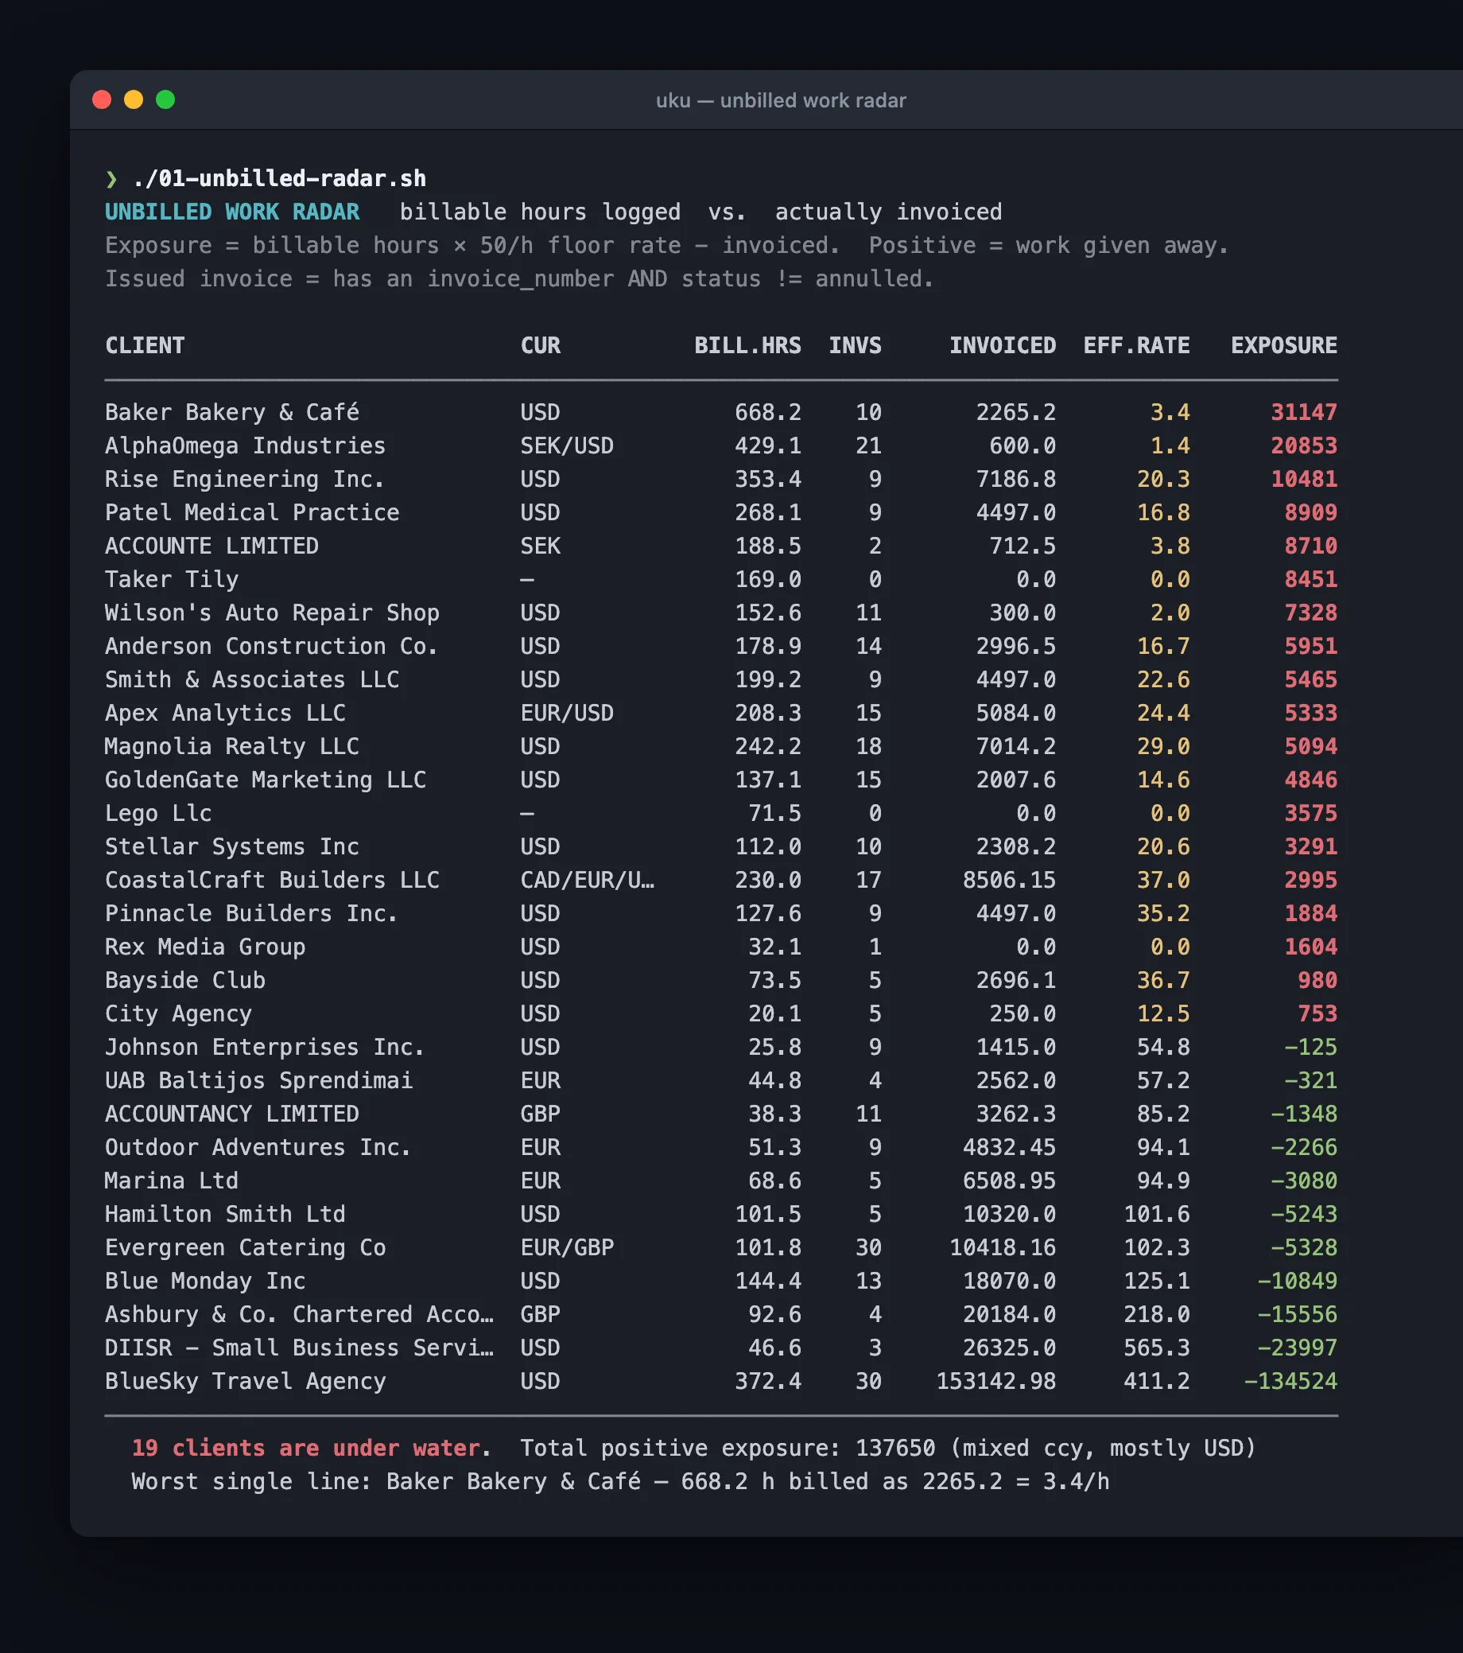Click billable hours 169.0
The image size is (1463, 1653).
768,579
